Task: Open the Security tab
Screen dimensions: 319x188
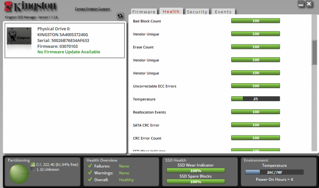Action: (197, 12)
